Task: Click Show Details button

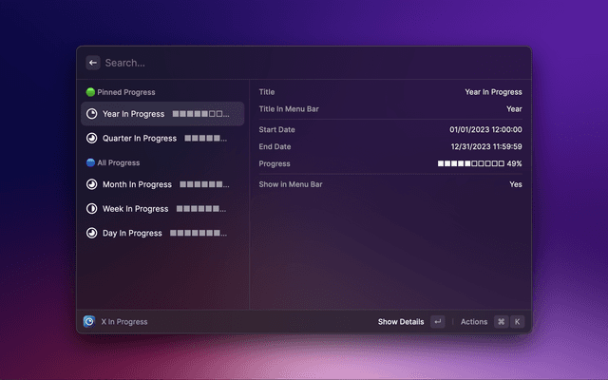Action: (401, 322)
